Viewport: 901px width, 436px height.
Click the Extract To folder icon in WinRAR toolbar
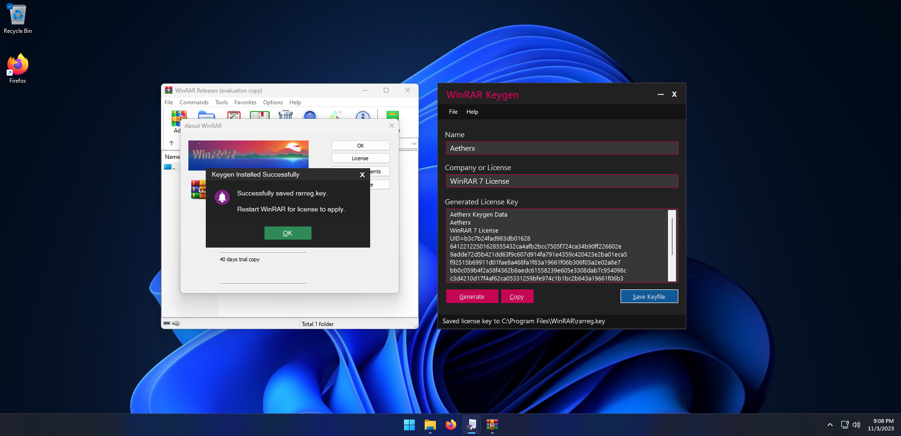click(x=206, y=115)
